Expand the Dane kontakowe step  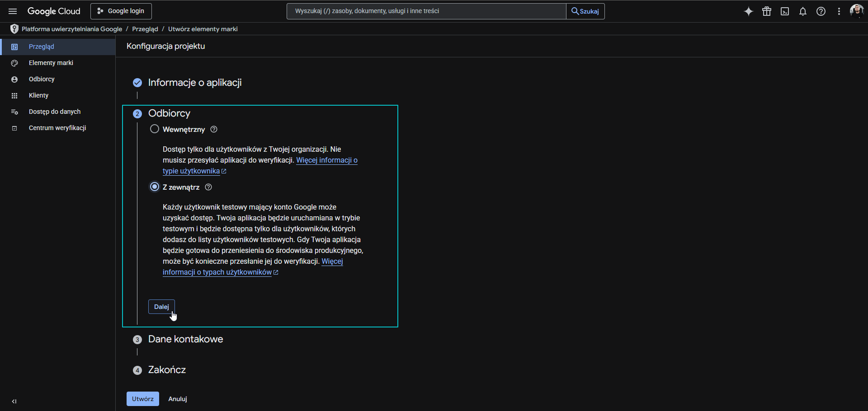coord(185,339)
